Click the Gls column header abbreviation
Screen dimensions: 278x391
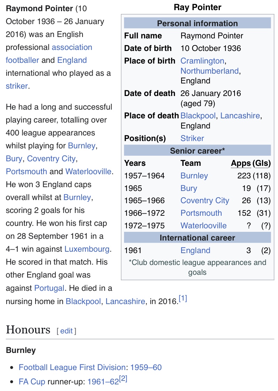(261, 163)
